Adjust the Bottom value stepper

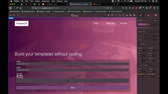click(157, 61)
